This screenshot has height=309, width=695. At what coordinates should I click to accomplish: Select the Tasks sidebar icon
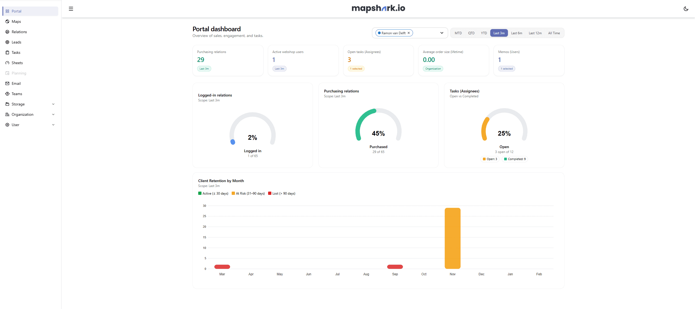(7, 52)
